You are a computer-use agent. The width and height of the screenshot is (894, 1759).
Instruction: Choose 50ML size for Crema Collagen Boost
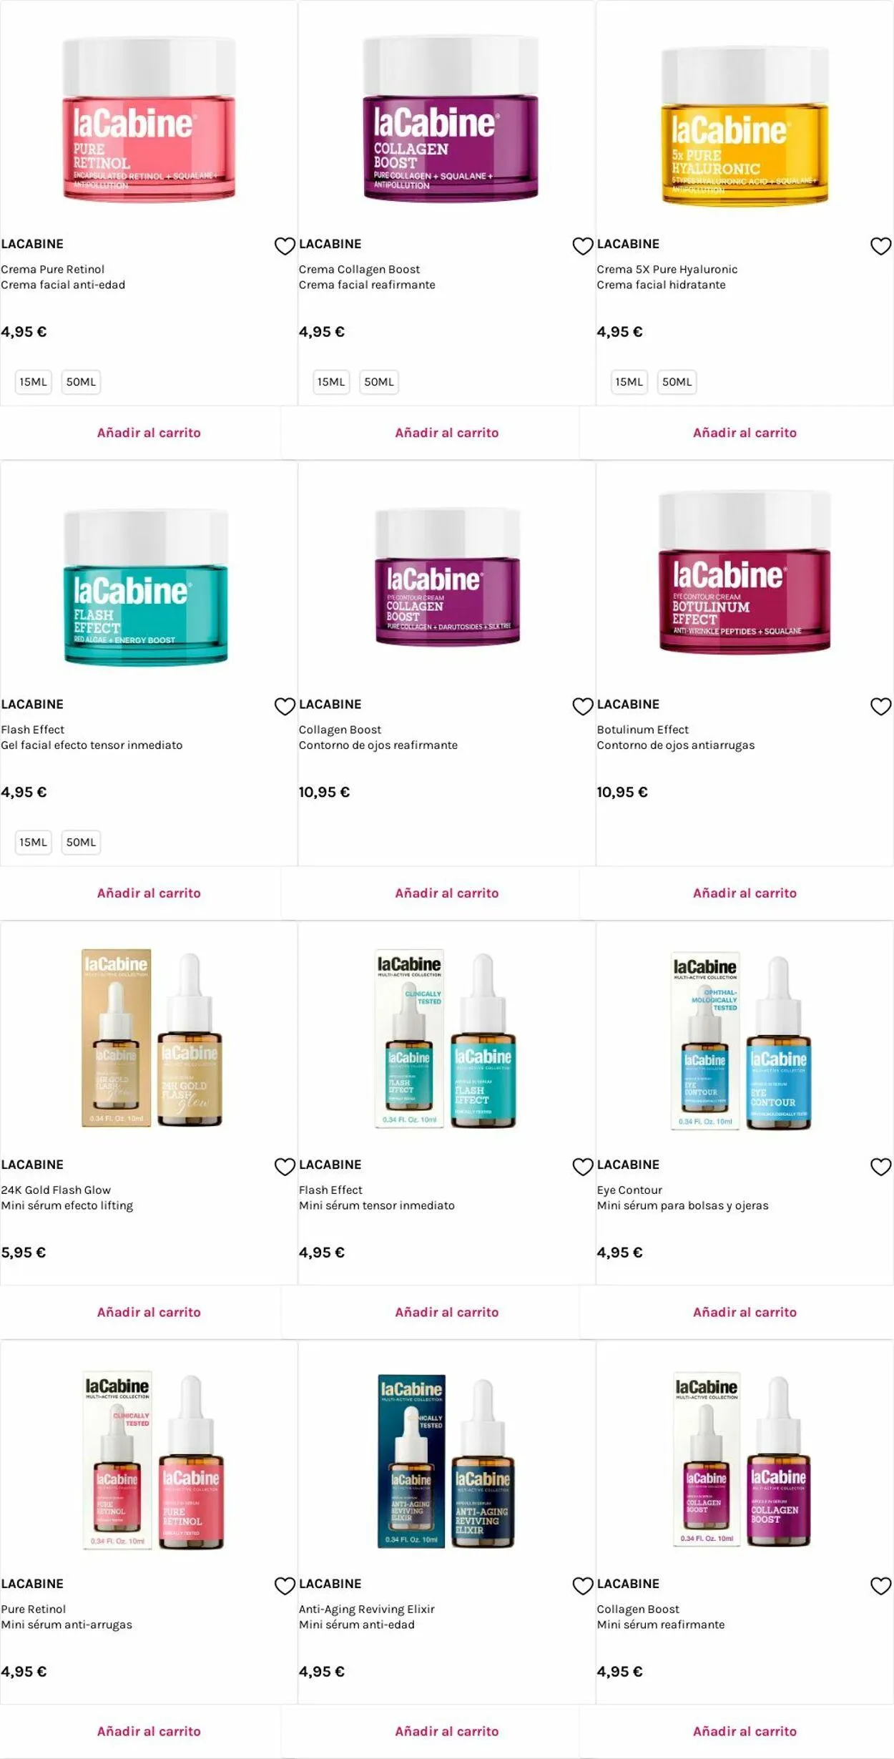tap(379, 382)
